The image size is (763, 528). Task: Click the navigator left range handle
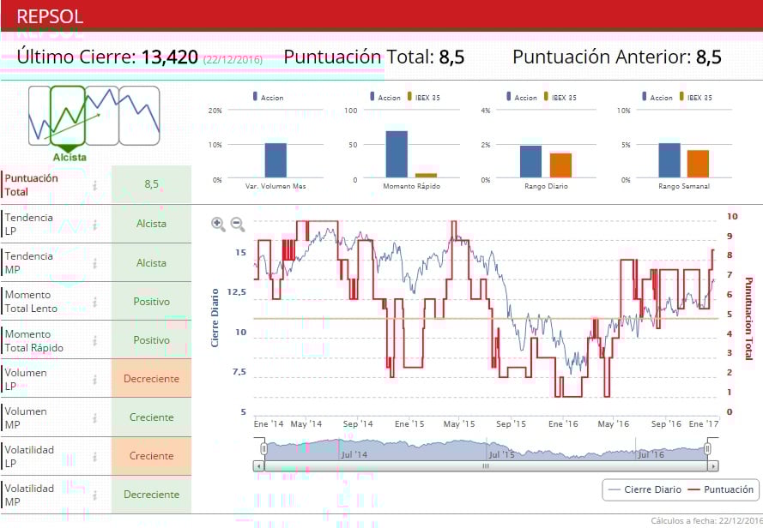point(263,448)
